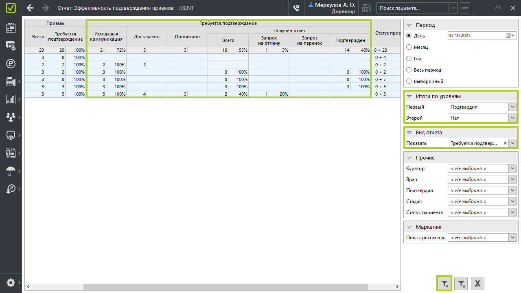Choose the Весь период radio button

(x=409, y=70)
